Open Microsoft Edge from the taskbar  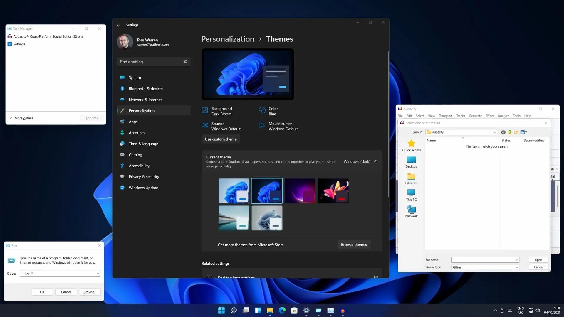coord(282,311)
